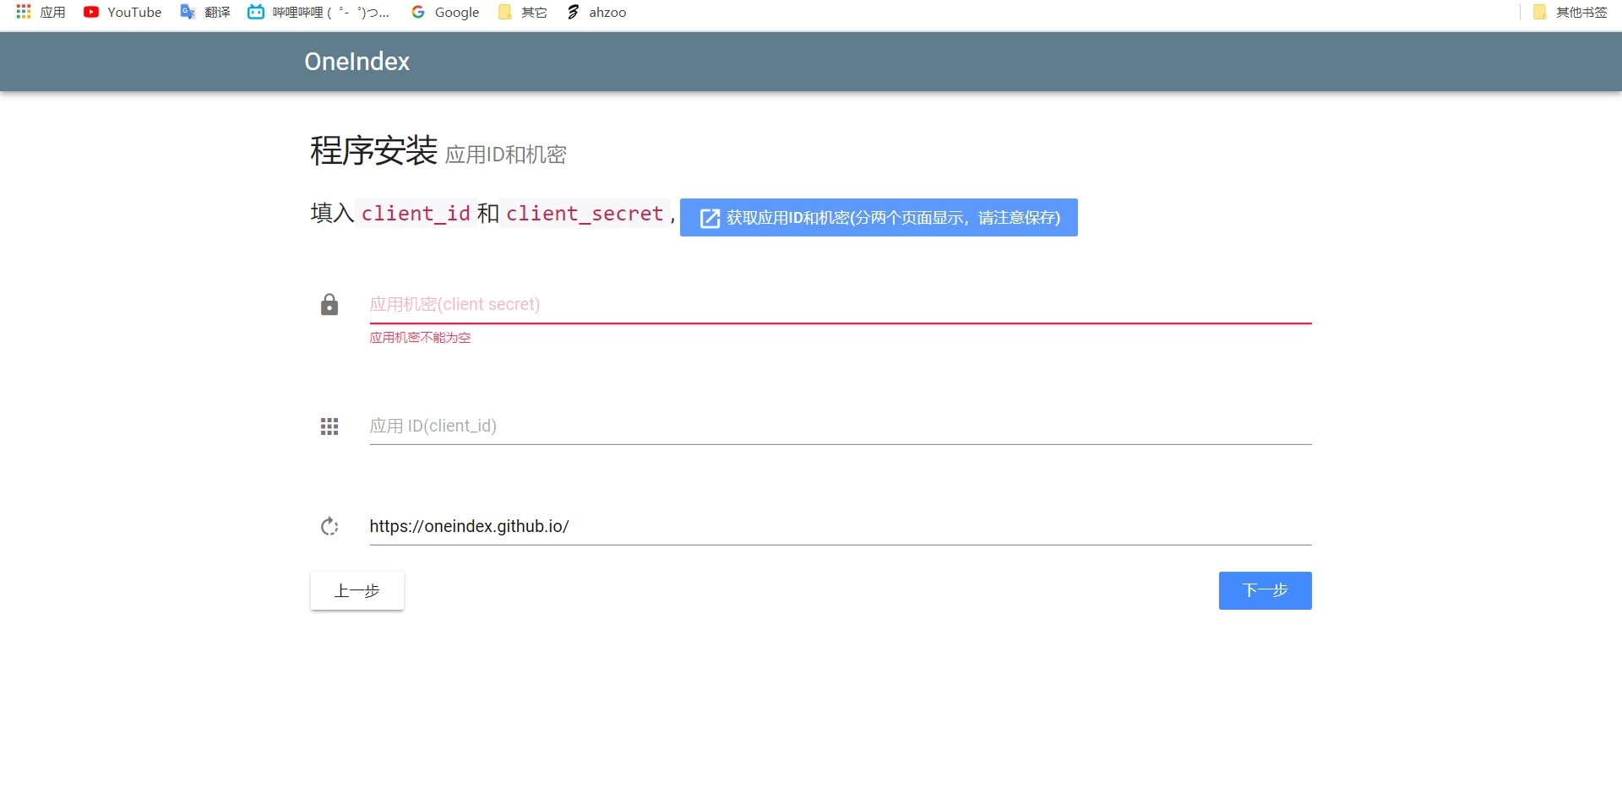
Task: Focus the 应用 ID(client_id) input field
Action: pos(840,426)
